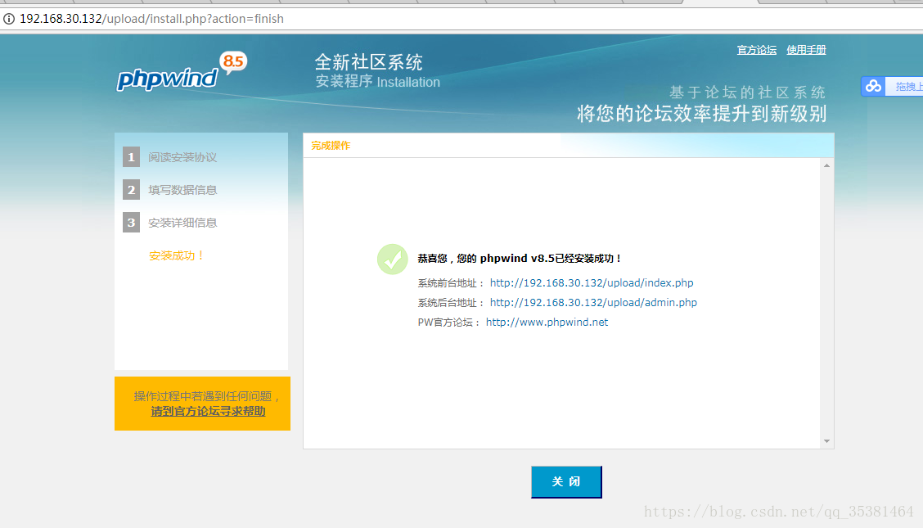
Task: Click the scrollbar down arrow in content panel
Action: [x=827, y=441]
